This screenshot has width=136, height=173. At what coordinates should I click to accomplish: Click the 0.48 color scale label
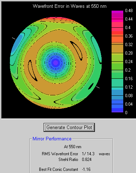click(x=129, y=11)
